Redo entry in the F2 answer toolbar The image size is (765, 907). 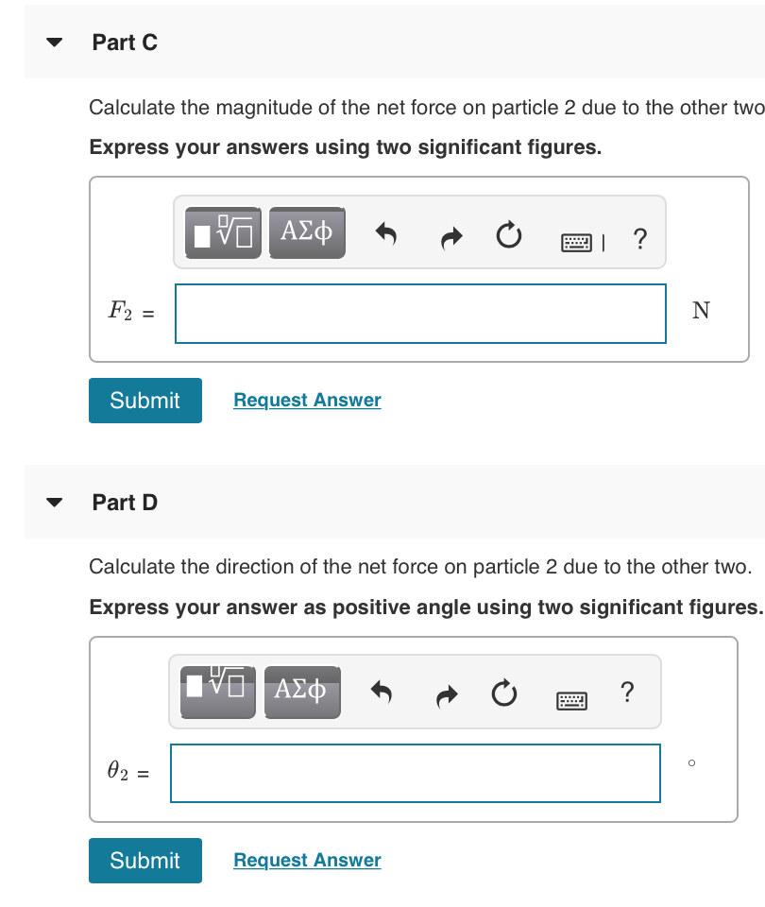click(450, 236)
